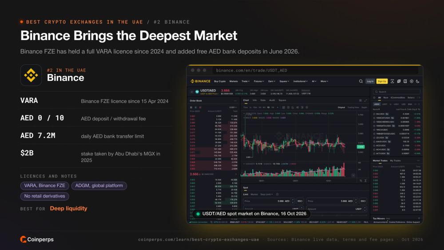Toggle favorite star for AAVE/USDC row
Viewport: 444px width, 250px height.
pos(374,142)
